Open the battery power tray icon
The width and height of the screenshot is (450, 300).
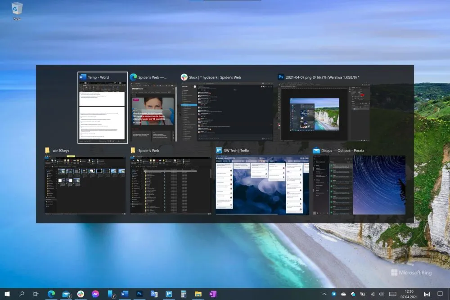(x=363, y=294)
